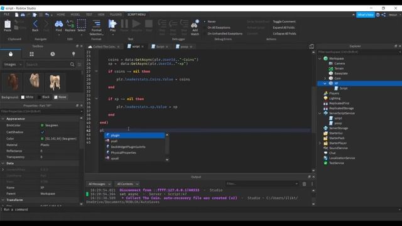
Task: Click the new file icon in quick access bar
Action: click(x=17, y=15)
